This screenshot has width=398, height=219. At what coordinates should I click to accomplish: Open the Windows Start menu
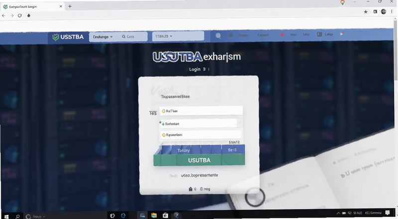click(x=6, y=216)
